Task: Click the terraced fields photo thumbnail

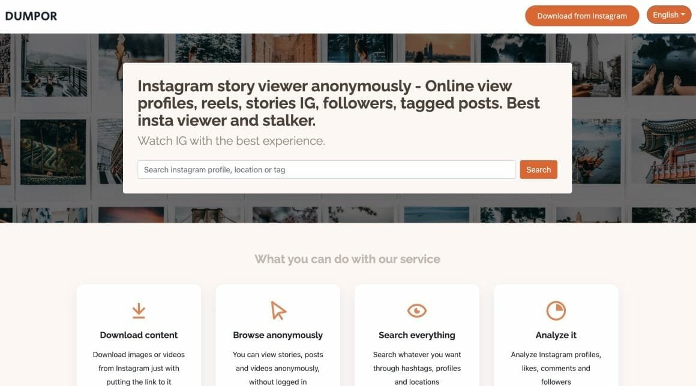Action: click(x=53, y=152)
